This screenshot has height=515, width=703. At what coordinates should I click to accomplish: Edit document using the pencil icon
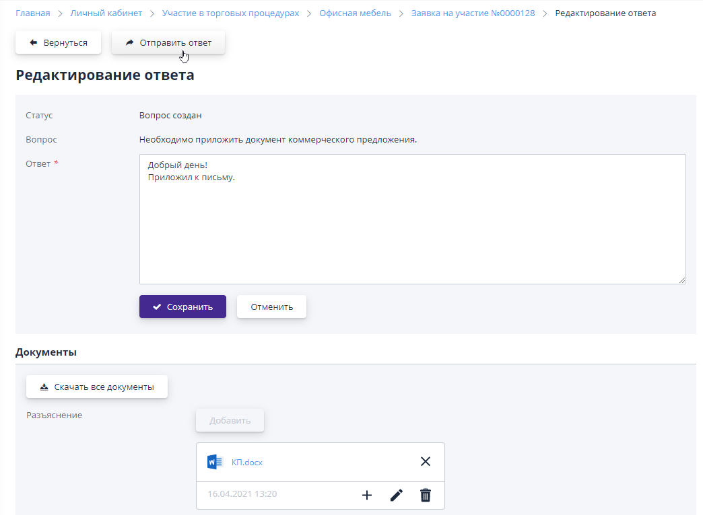[x=397, y=496]
